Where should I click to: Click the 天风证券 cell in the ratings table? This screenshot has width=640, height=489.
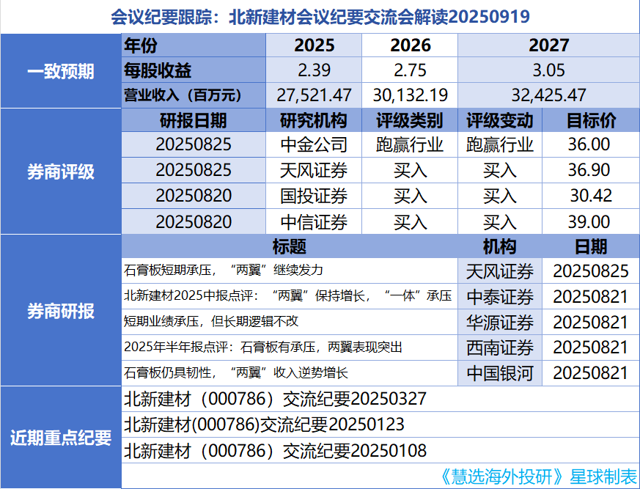pos(314,170)
